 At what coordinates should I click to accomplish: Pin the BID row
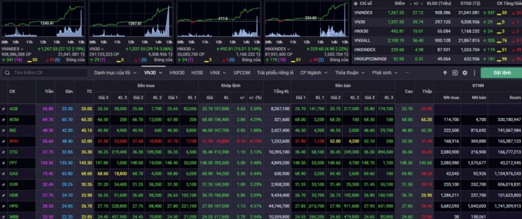pyautogui.click(x=3, y=130)
